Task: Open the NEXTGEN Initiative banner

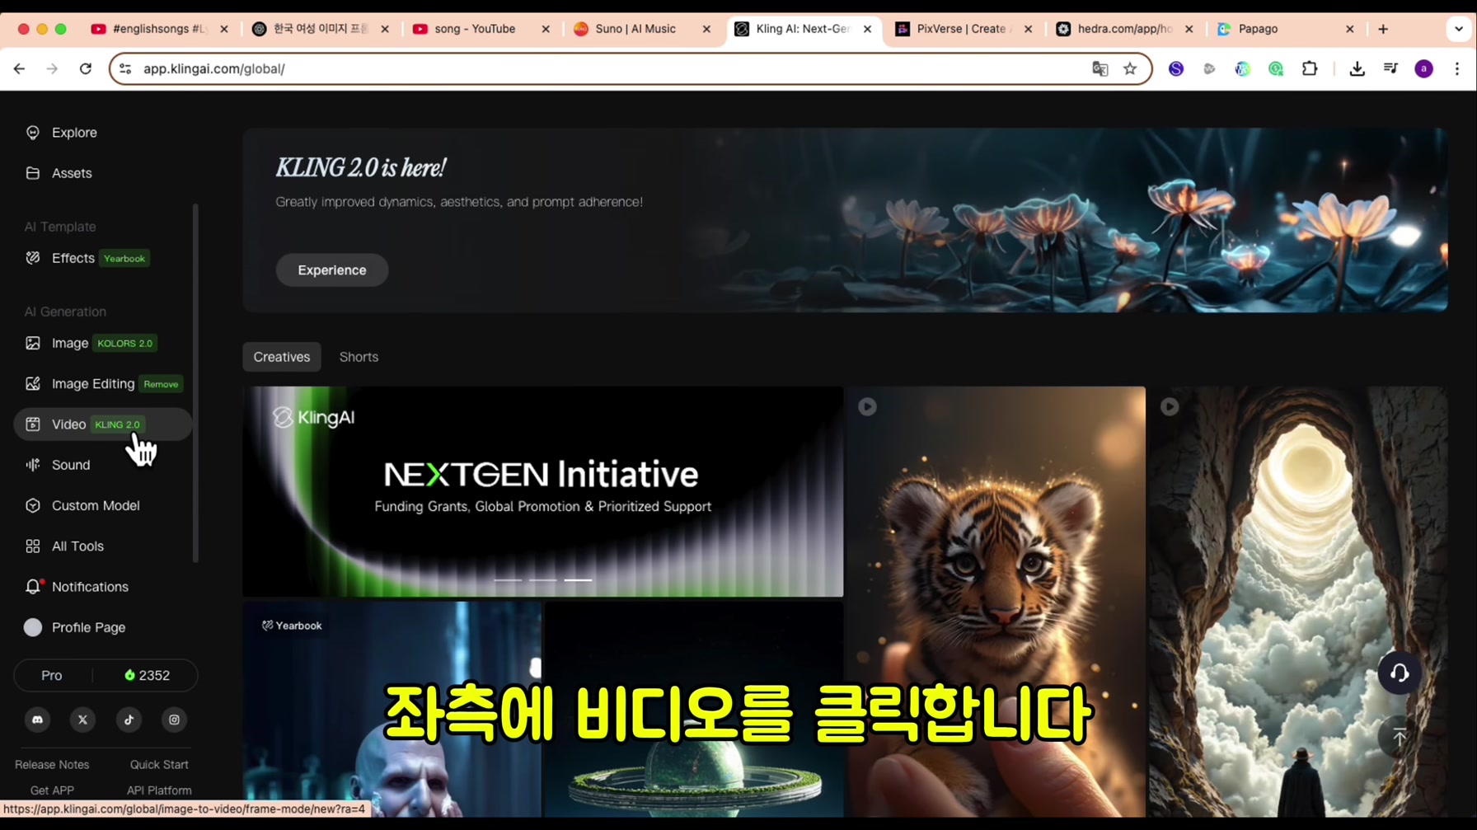Action: tap(543, 491)
